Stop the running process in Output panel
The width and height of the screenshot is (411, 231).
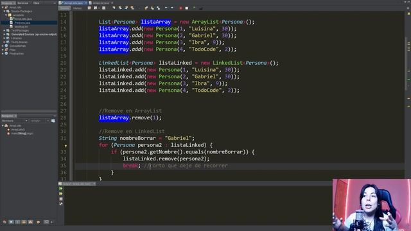click(x=61, y=199)
